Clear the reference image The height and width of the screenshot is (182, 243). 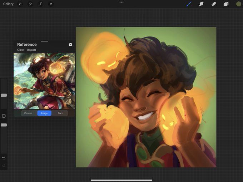(21, 50)
